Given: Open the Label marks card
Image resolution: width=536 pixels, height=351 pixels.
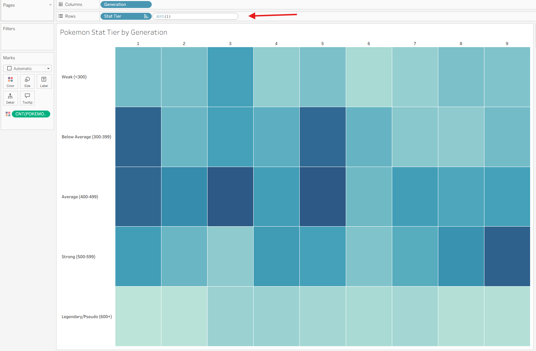Looking at the screenshot, I should [x=44, y=81].
